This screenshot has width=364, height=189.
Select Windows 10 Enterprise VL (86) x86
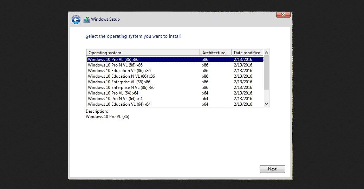coord(119,82)
